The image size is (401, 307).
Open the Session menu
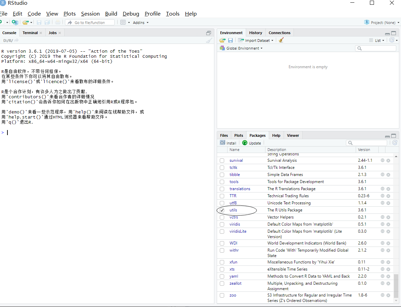tap(90, 14)
